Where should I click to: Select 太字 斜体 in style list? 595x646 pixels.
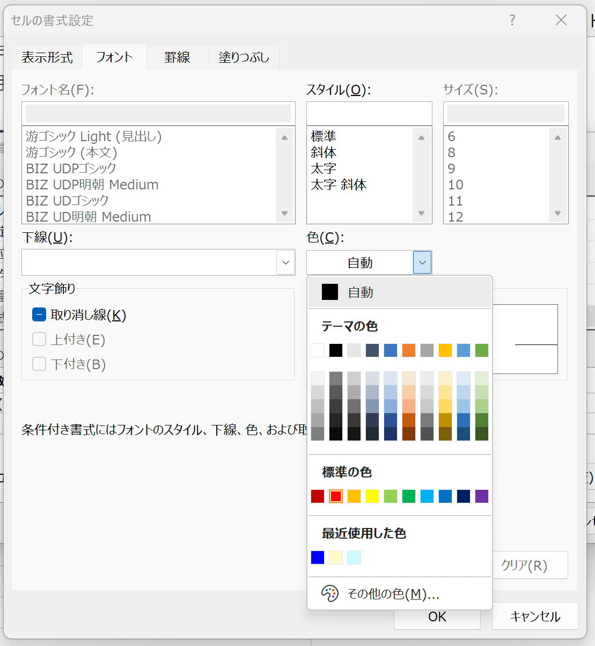339,185
